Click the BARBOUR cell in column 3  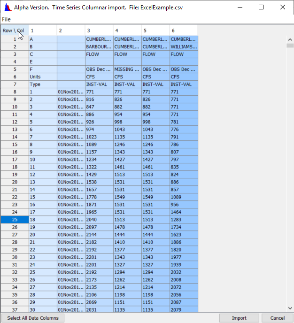click(99, 46)
